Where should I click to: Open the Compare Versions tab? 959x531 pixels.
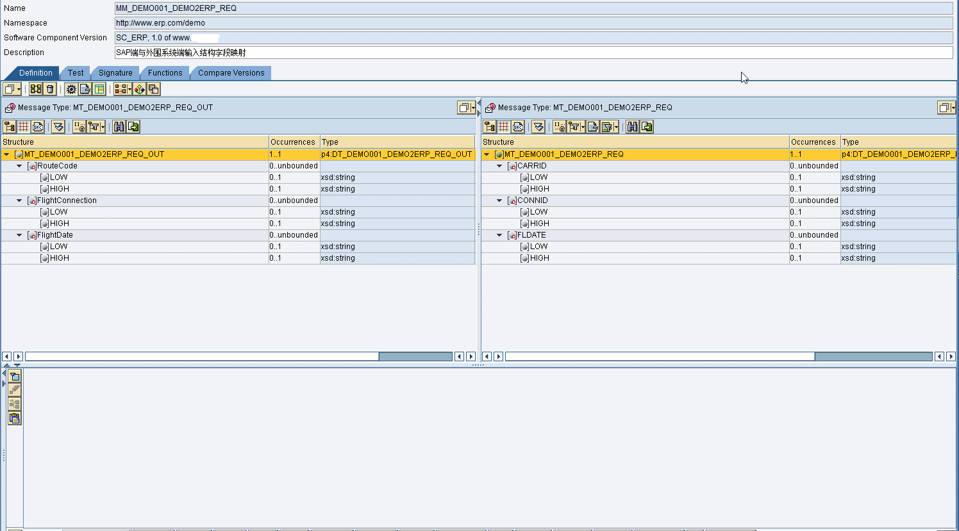[231, 73]
